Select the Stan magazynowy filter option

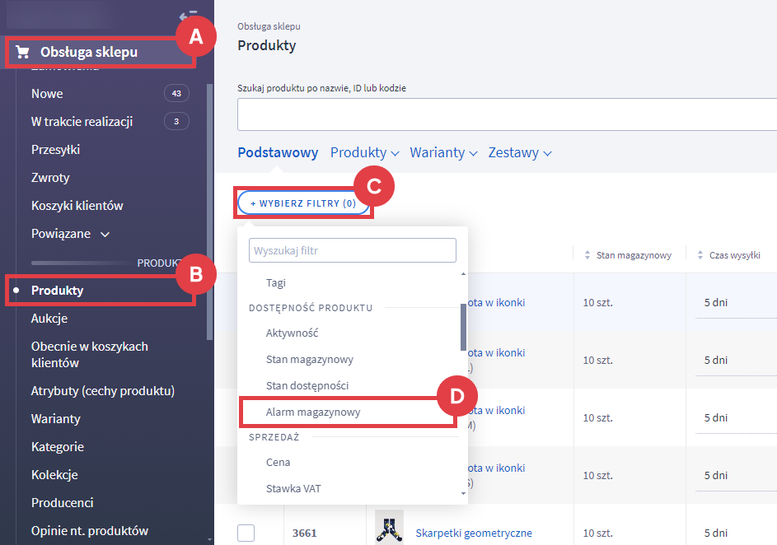tap(309, 360)
